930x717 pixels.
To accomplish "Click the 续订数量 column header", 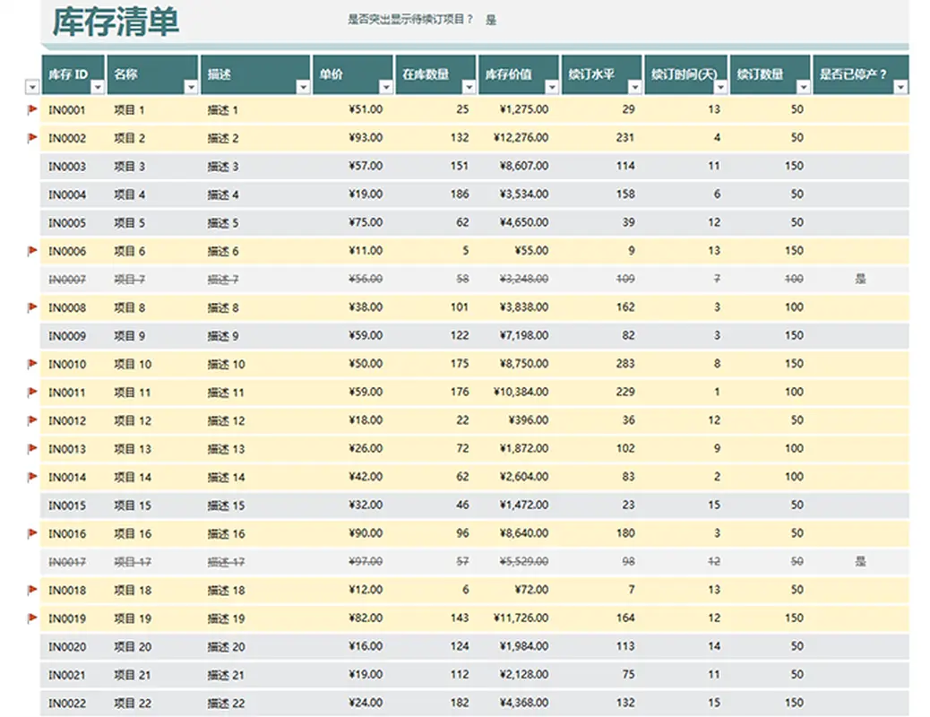I will (771, 74).
